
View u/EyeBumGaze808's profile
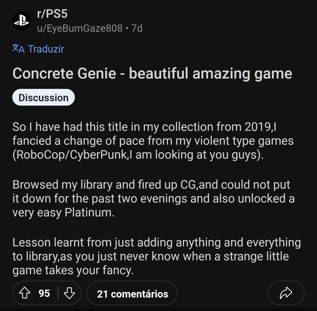click(x=80, y=29)
